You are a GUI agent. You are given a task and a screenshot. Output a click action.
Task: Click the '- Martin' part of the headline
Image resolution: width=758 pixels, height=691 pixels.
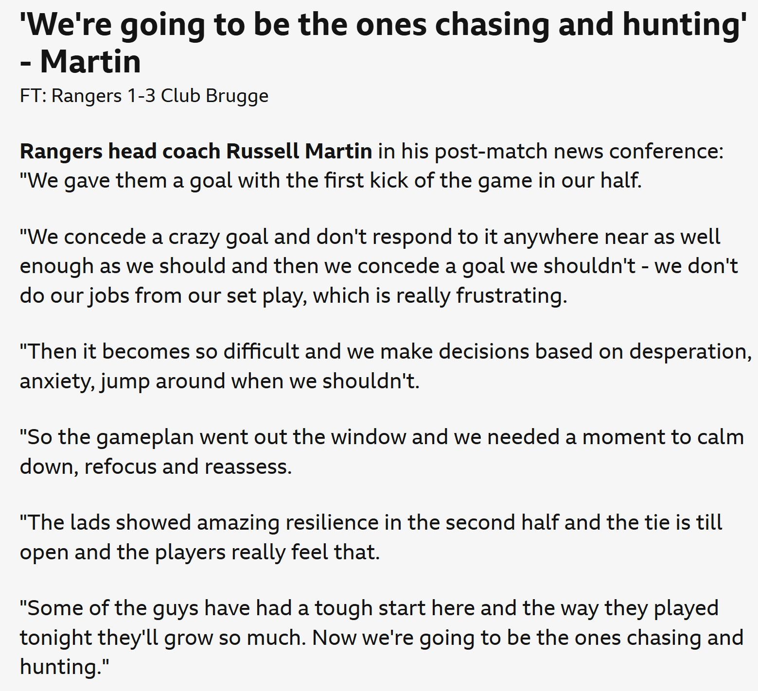coord(80,62)
